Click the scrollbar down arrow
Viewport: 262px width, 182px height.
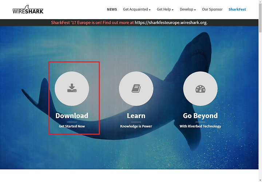point(260,180)
